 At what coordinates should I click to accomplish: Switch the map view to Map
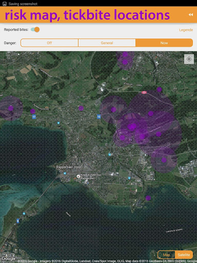click(x=166, y=255)
